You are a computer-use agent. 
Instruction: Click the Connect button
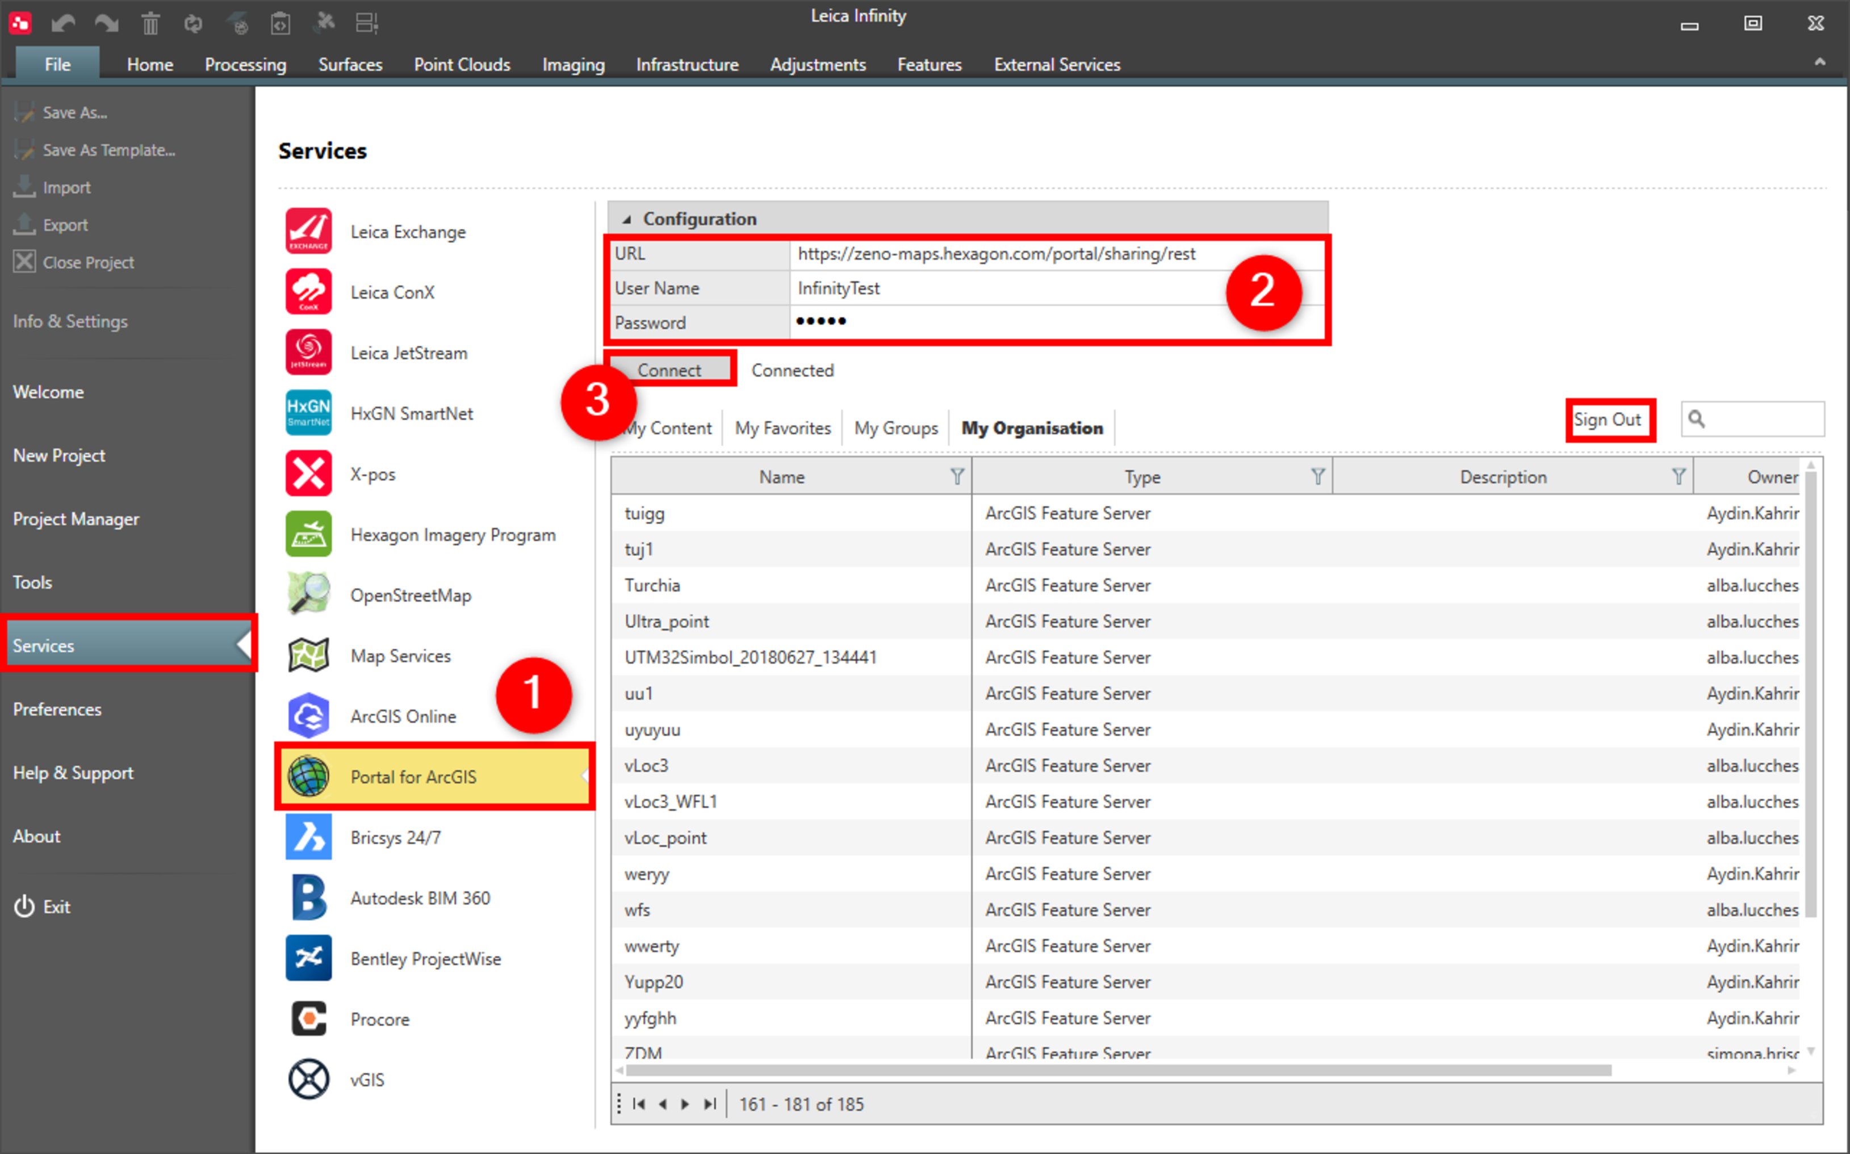(x=669, y=370)
